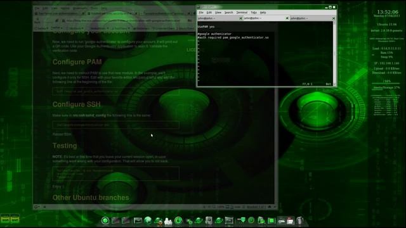
Task: Click the Configure SSH heading in the browser
Action: point(76,104)
